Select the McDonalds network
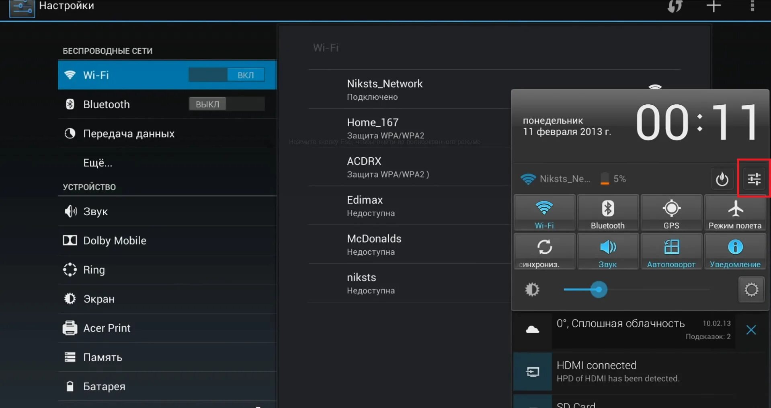This screenshot has width=771, height=408. pos(409,244)
